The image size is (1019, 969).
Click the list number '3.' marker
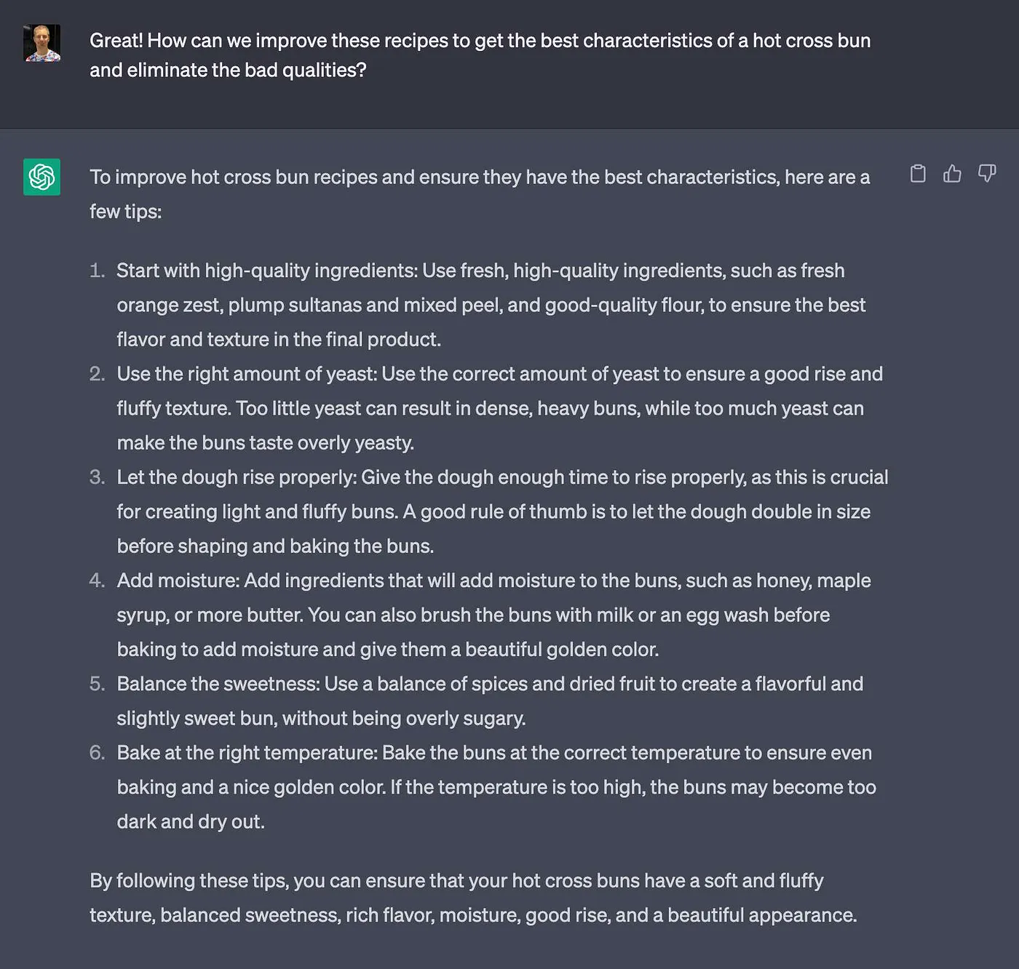[97, 477]
